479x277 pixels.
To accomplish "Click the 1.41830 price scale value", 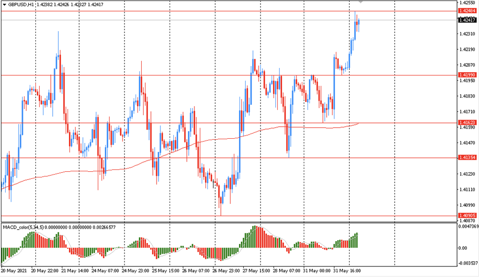I will pyautogui.click(x=468, y=96).
